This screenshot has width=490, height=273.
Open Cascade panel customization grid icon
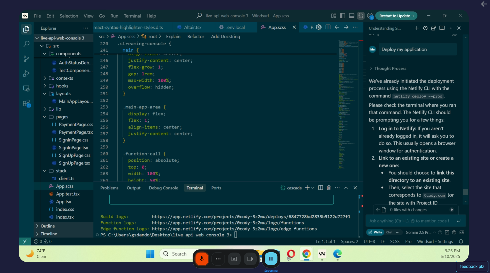pyautogui.click(x=433, y=28)
